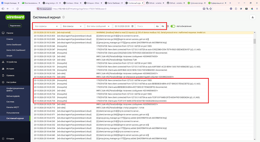Screen dimensions: 260x142
Task: Click the log download icon button
Action: 252,17
